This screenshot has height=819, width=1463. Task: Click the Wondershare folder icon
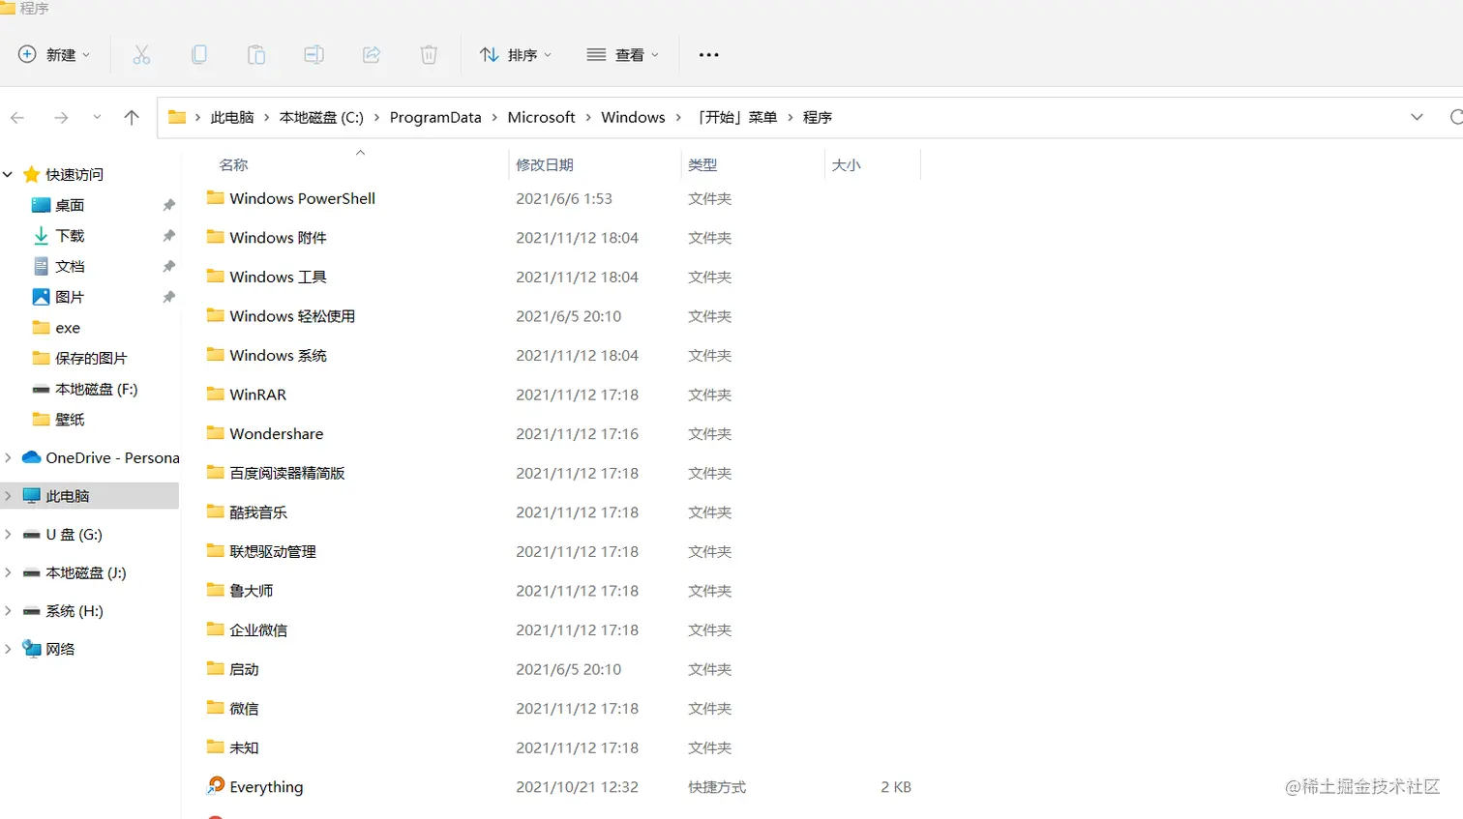pos(216,433)
